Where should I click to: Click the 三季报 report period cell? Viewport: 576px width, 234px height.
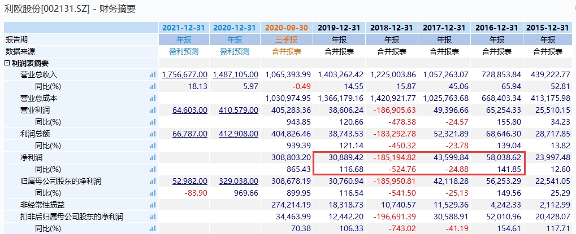[x=287, y=39]
